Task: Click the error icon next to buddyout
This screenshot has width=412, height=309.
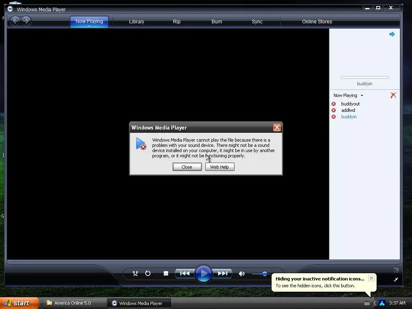Action: [334, 104]
